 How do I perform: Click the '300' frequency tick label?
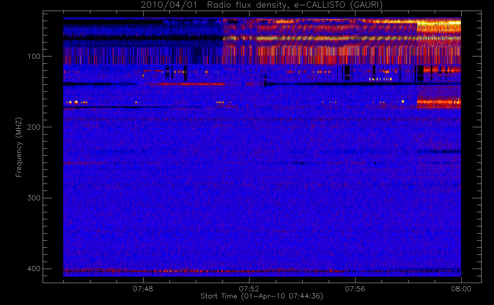[x=34, y=198]
